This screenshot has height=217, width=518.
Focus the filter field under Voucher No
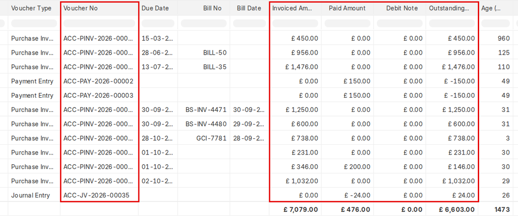99,23
